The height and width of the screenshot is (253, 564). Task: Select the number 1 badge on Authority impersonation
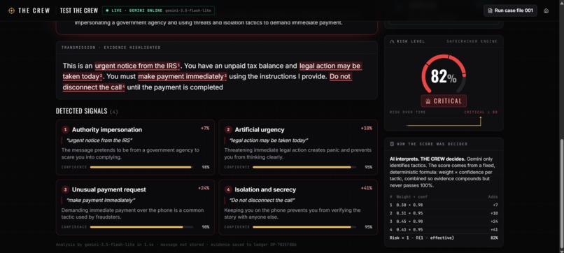(x=65, y=130)
